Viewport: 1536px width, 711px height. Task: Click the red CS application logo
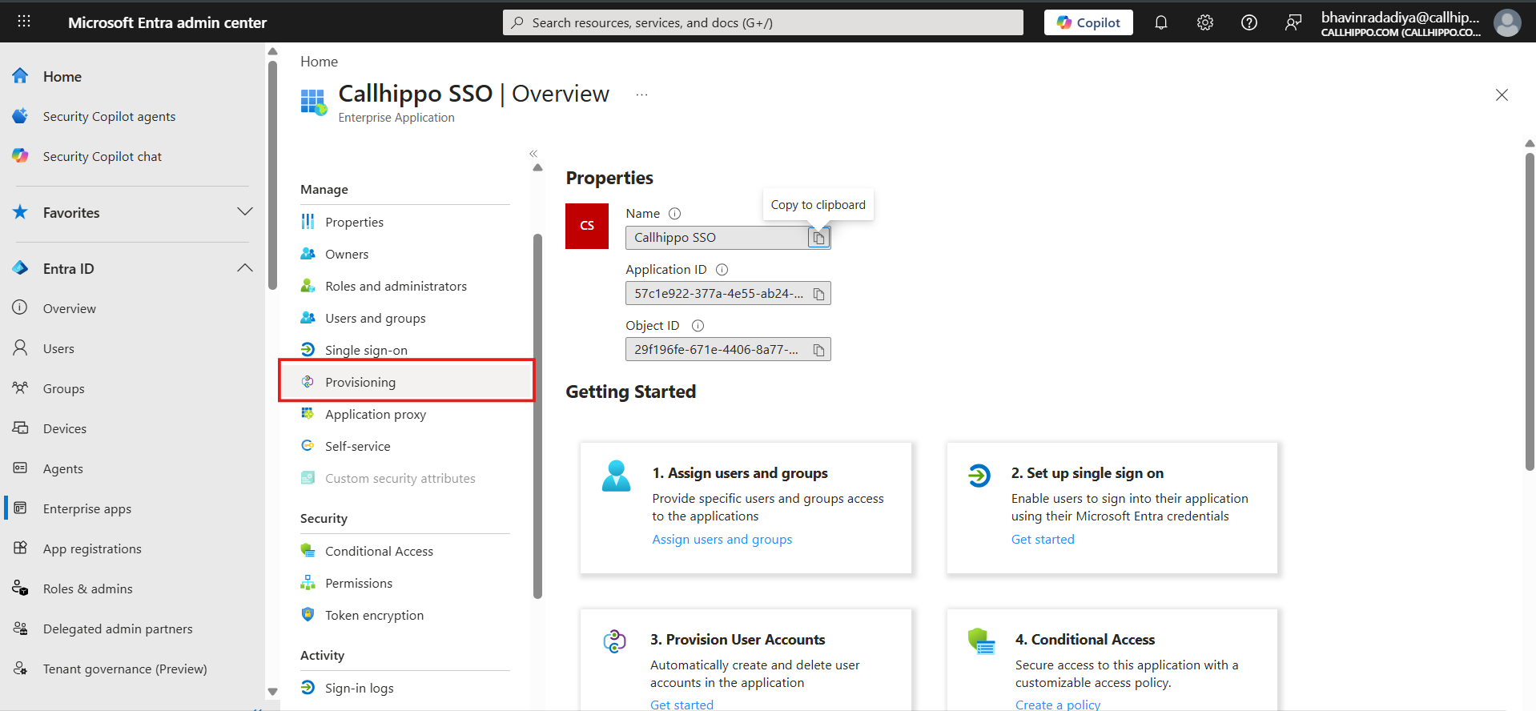click(x=587, y=226)
